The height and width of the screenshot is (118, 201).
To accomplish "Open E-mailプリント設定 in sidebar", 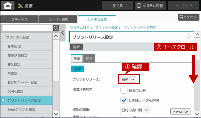I will [27, 109].
